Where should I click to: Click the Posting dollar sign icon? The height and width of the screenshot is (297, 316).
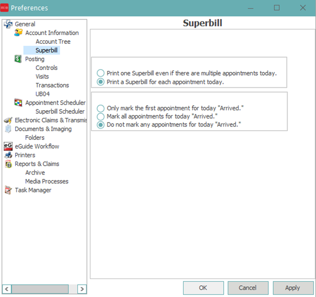click(x=18, y=59)
